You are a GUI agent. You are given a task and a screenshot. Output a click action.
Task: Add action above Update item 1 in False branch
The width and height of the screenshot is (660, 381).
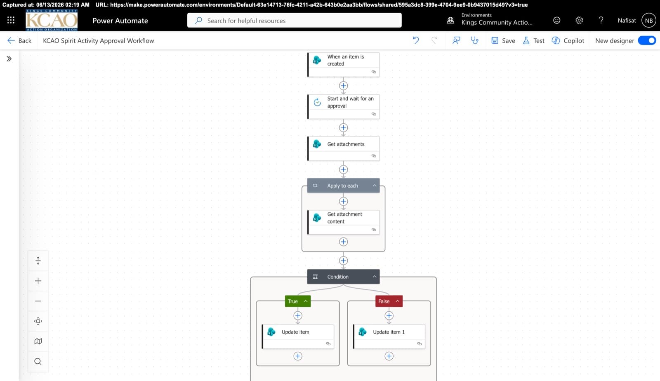tap(389, 316)
